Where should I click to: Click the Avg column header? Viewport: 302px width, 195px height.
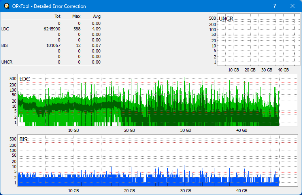[x=97, y=16]
